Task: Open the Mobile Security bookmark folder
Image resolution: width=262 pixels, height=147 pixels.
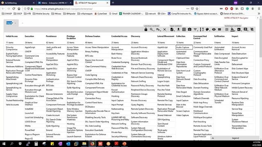Action: click(41, 13)
